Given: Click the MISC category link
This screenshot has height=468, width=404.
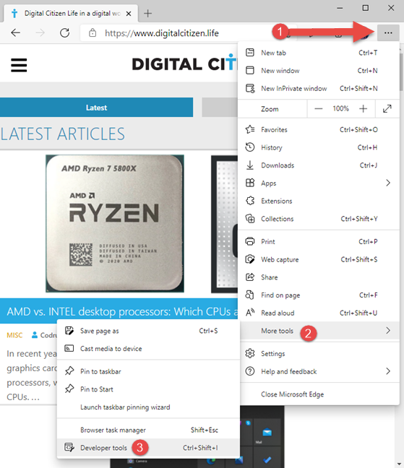Looking at the screenshot, I should 14,335.
